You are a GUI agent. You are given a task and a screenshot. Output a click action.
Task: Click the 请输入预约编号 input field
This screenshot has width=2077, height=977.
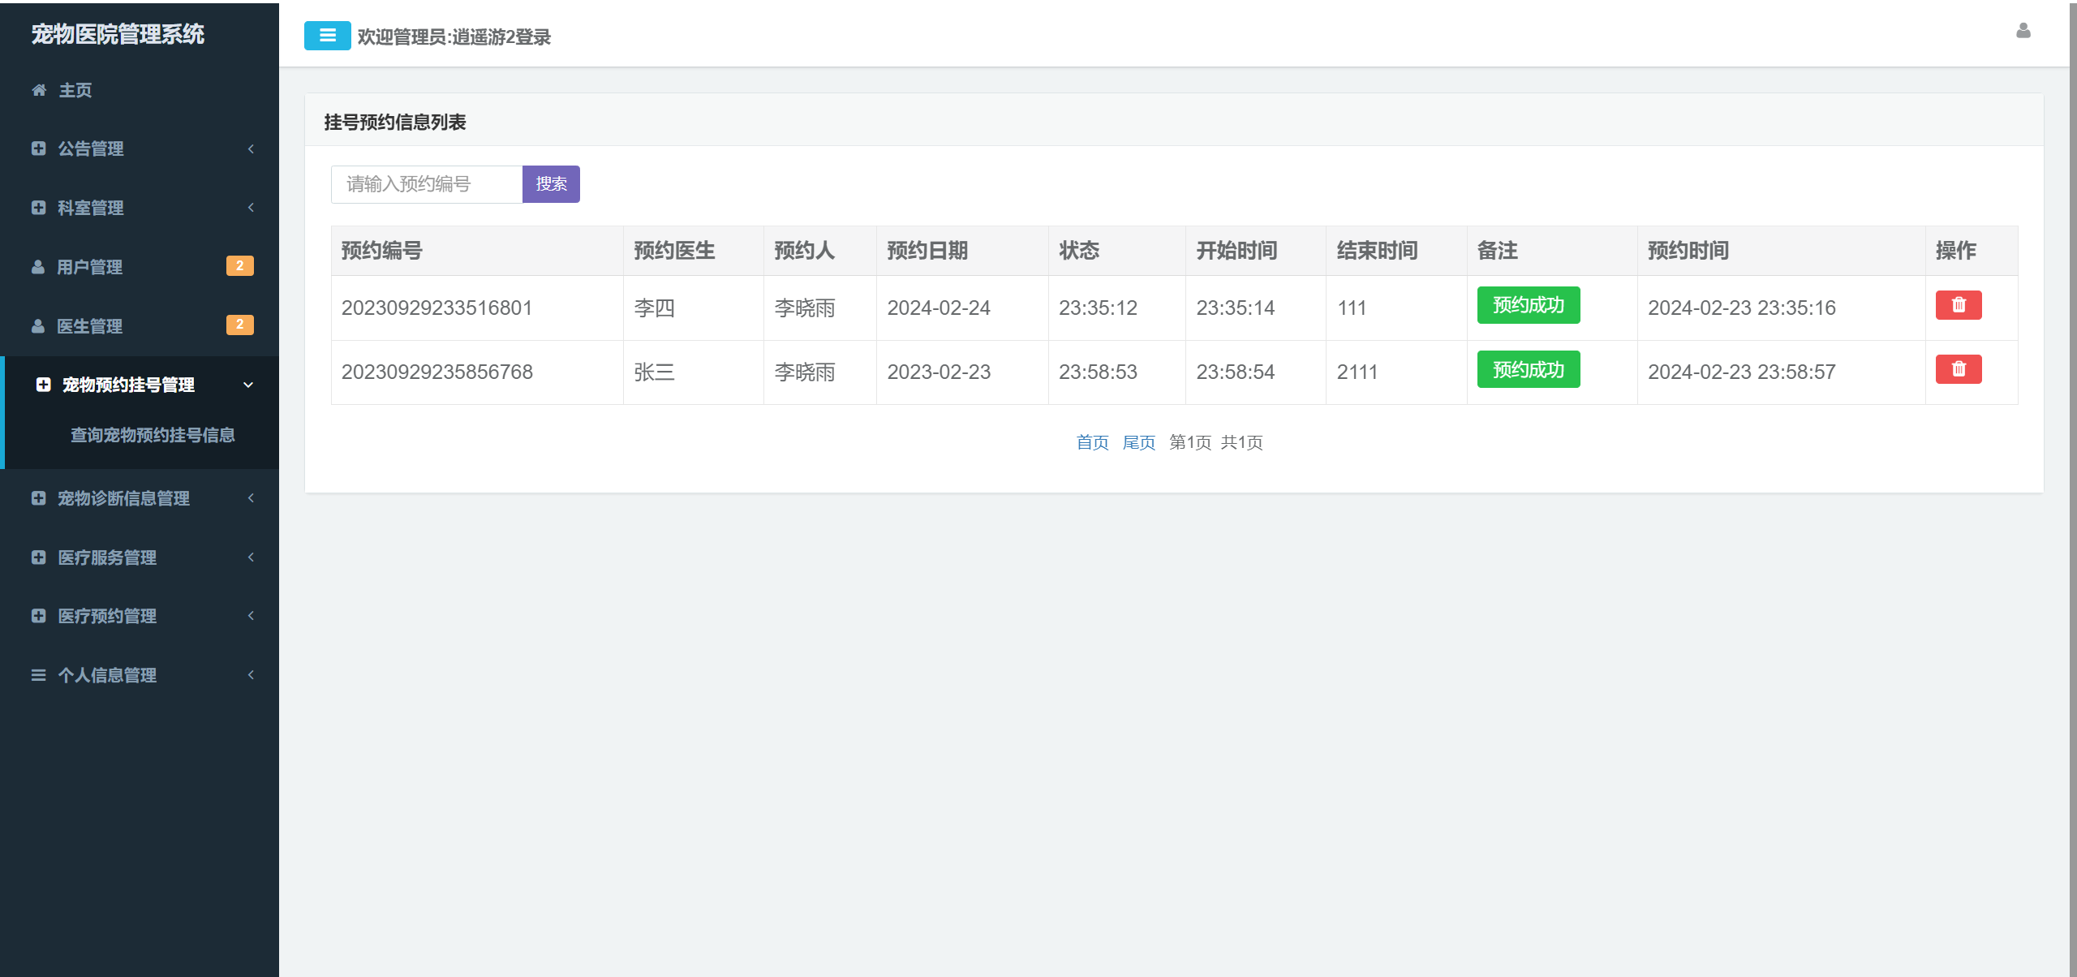pos(426,183)
